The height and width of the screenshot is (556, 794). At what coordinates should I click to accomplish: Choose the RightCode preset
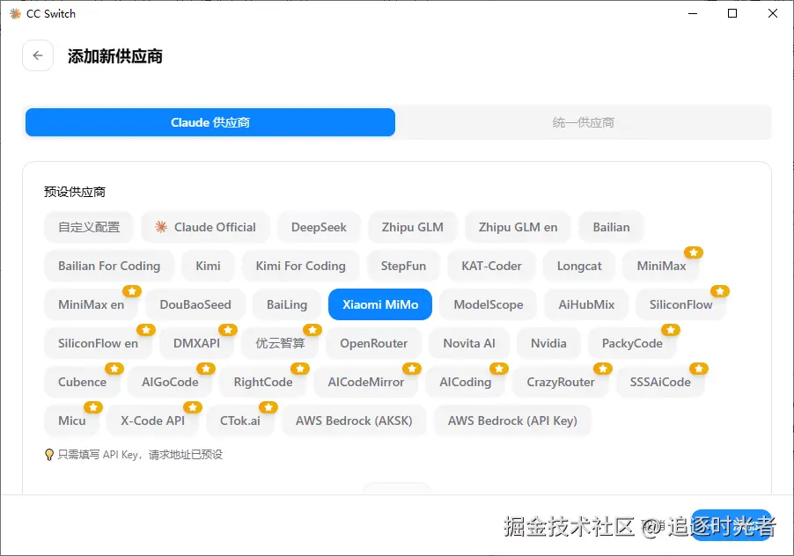coord(263,382)
